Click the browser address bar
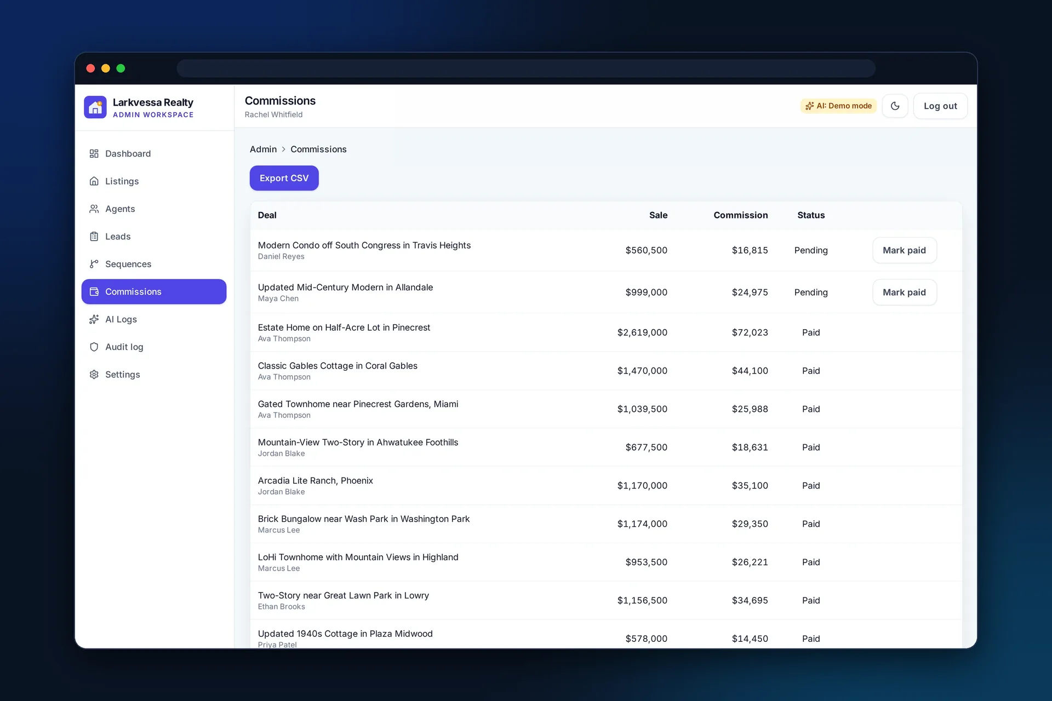1052x701 pixels. click(x=526, y=68)
